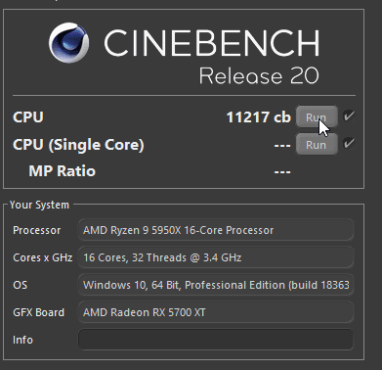Click the Single Core empty score dashes
This screenshot has height=370, width=382.
coord(282,145)
